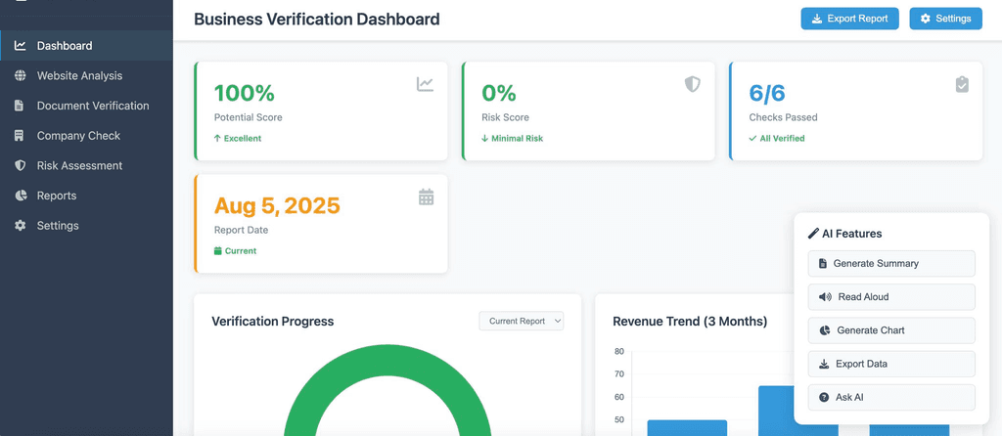Viewport: 1002px width, 436px height.
Task: Click the checkmark beside All Verified
Action: pos(752,139)
